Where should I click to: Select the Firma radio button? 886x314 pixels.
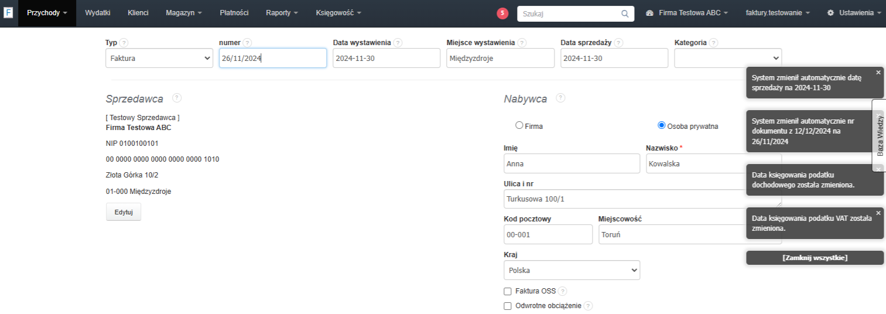coord(519,125)
